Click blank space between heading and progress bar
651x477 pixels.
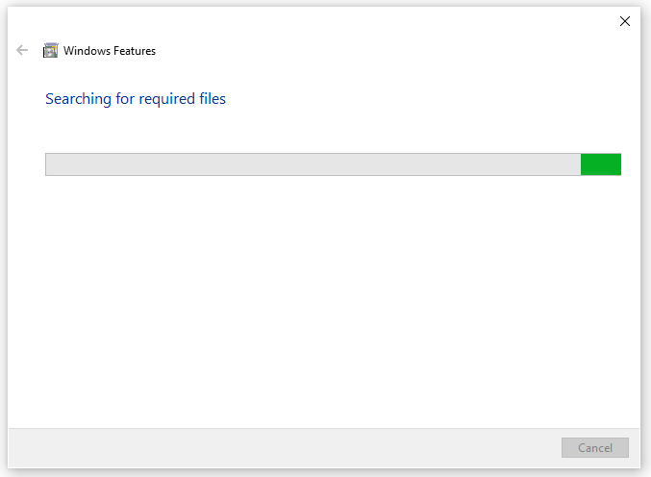[x=327, y=130]
